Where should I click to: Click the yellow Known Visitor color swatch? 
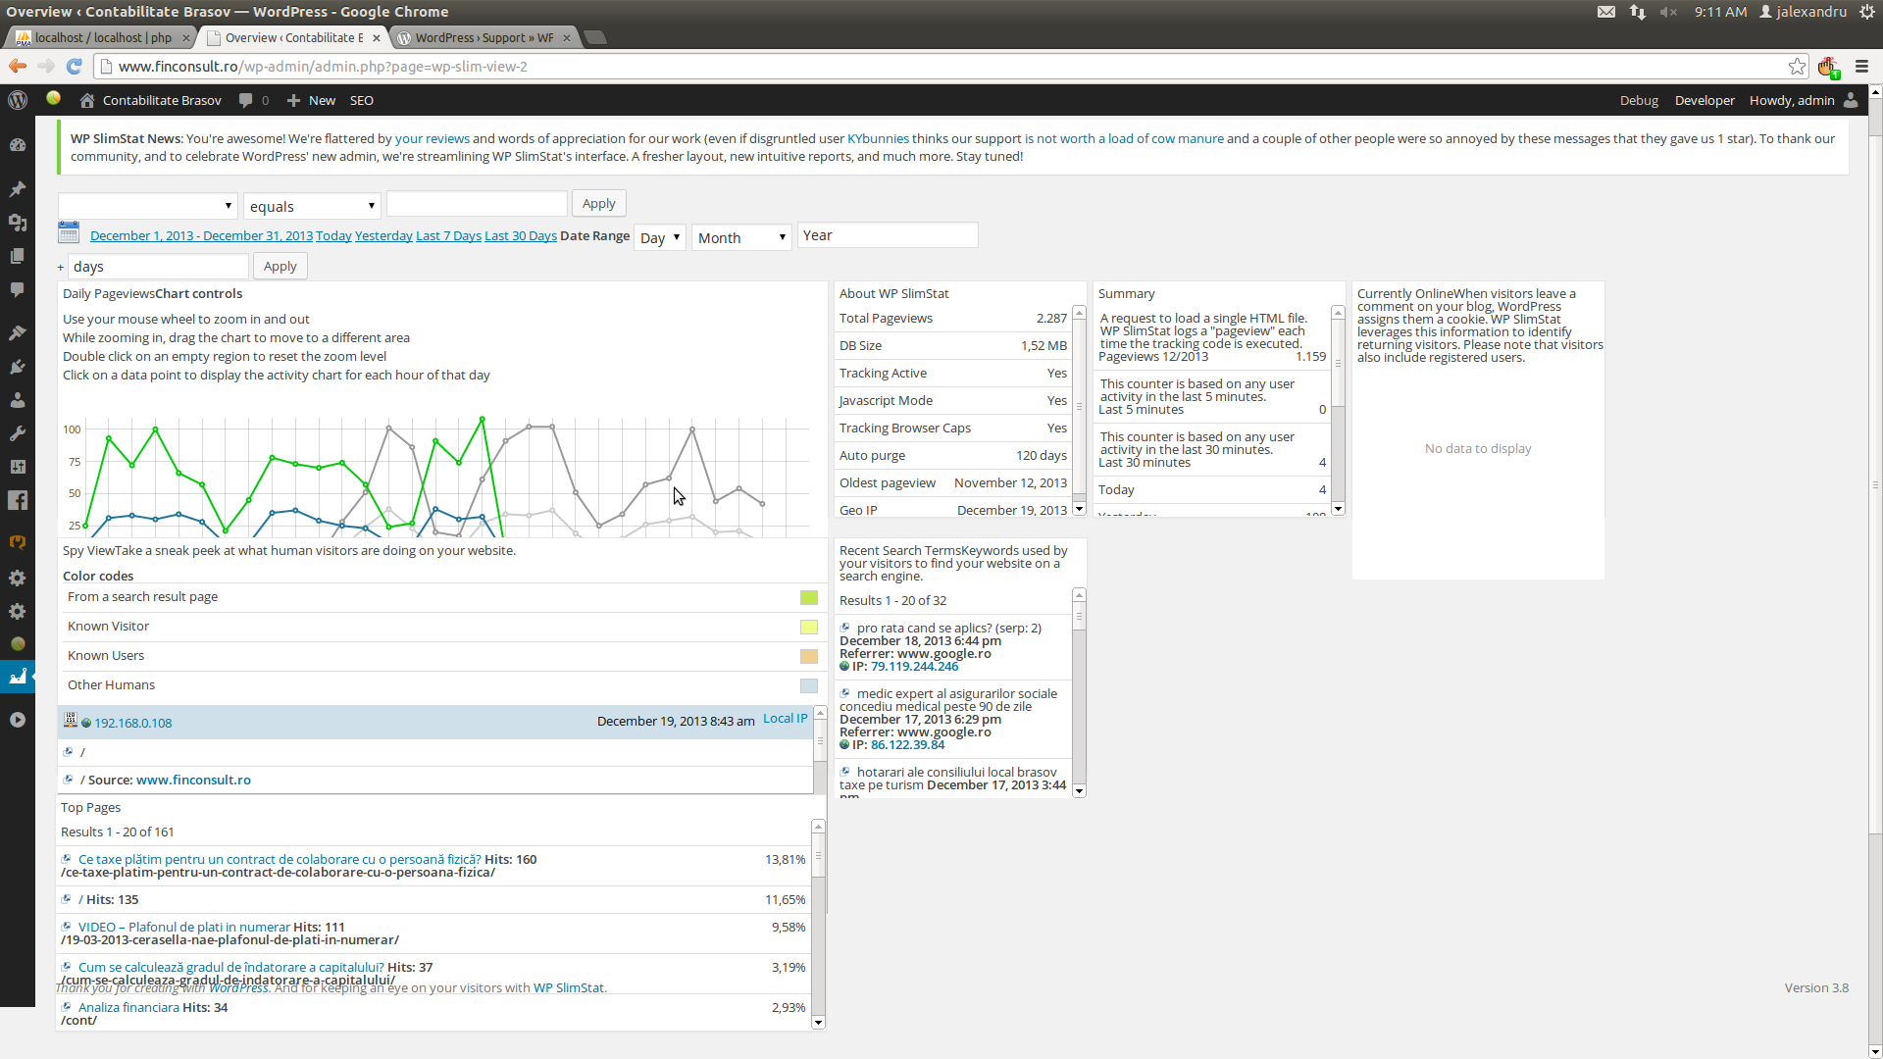pos(809,627)
